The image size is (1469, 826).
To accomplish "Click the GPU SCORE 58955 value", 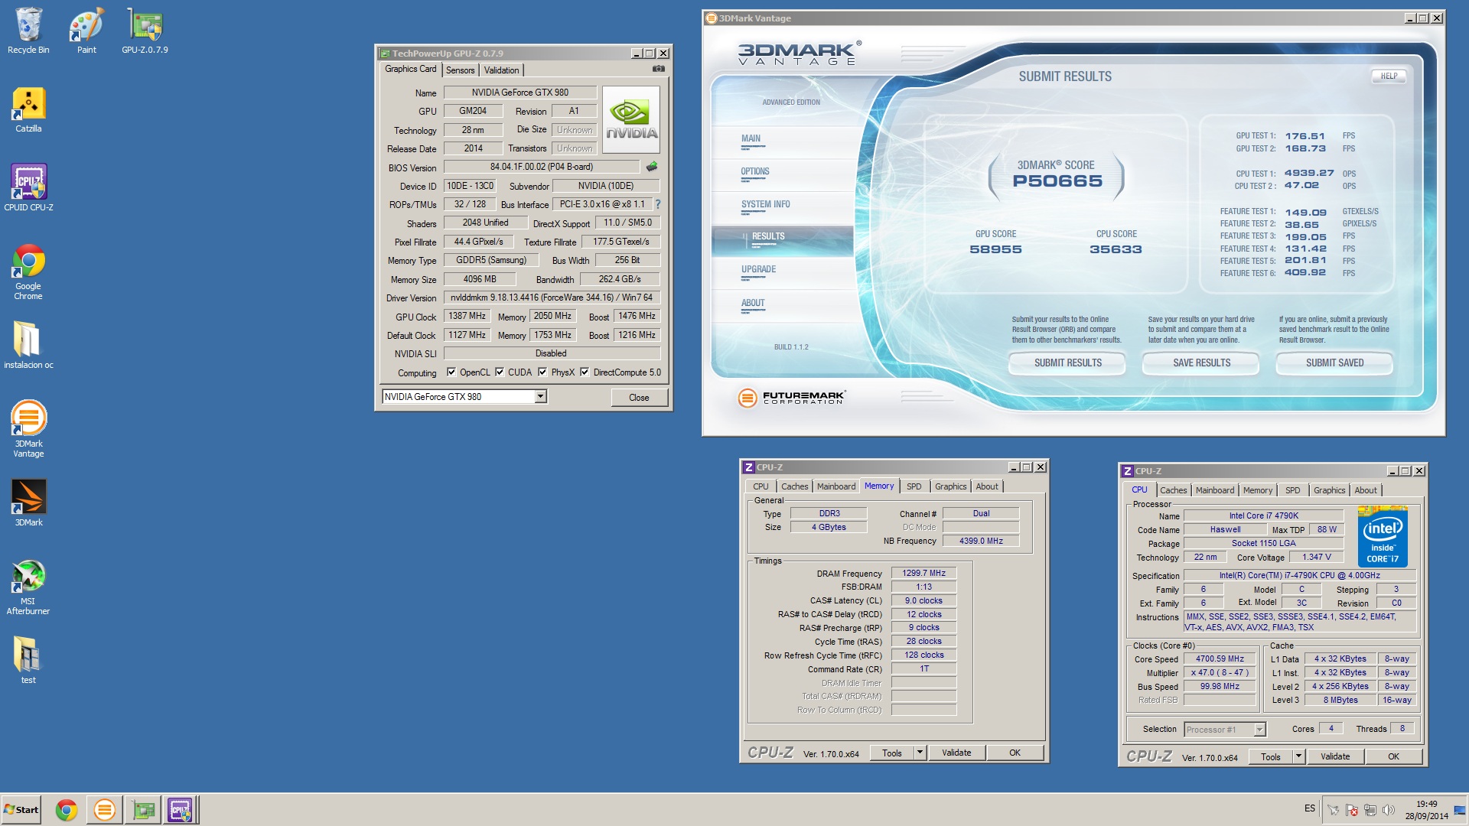I will 995,249.
